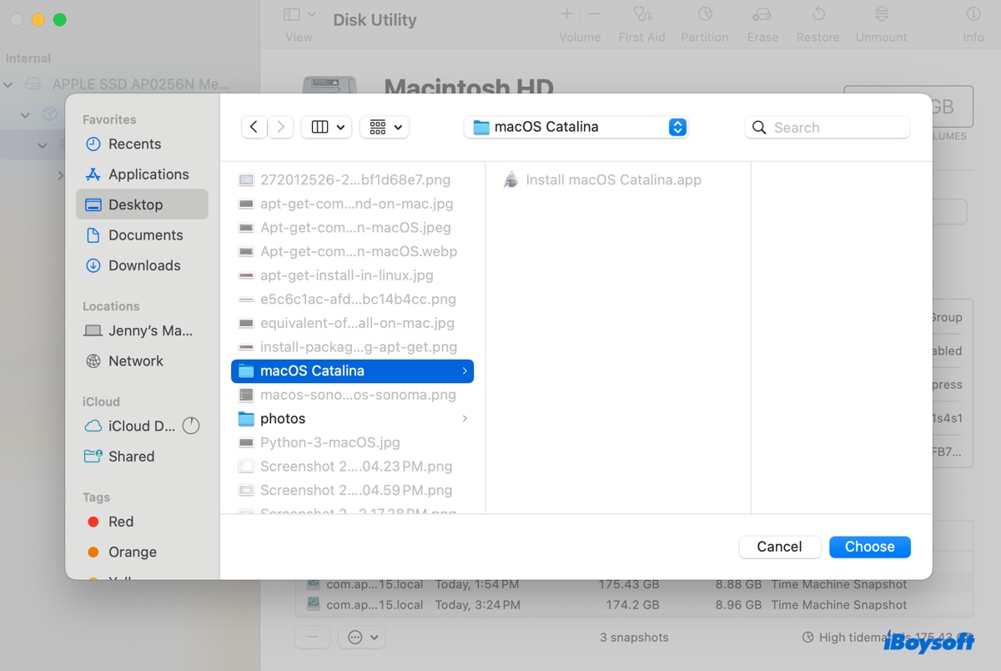Image resolution: width=1001 pixels, height=671 pixels.
Task: Click the iCloud Drive sync progress indicator
Action: (191, 426)
